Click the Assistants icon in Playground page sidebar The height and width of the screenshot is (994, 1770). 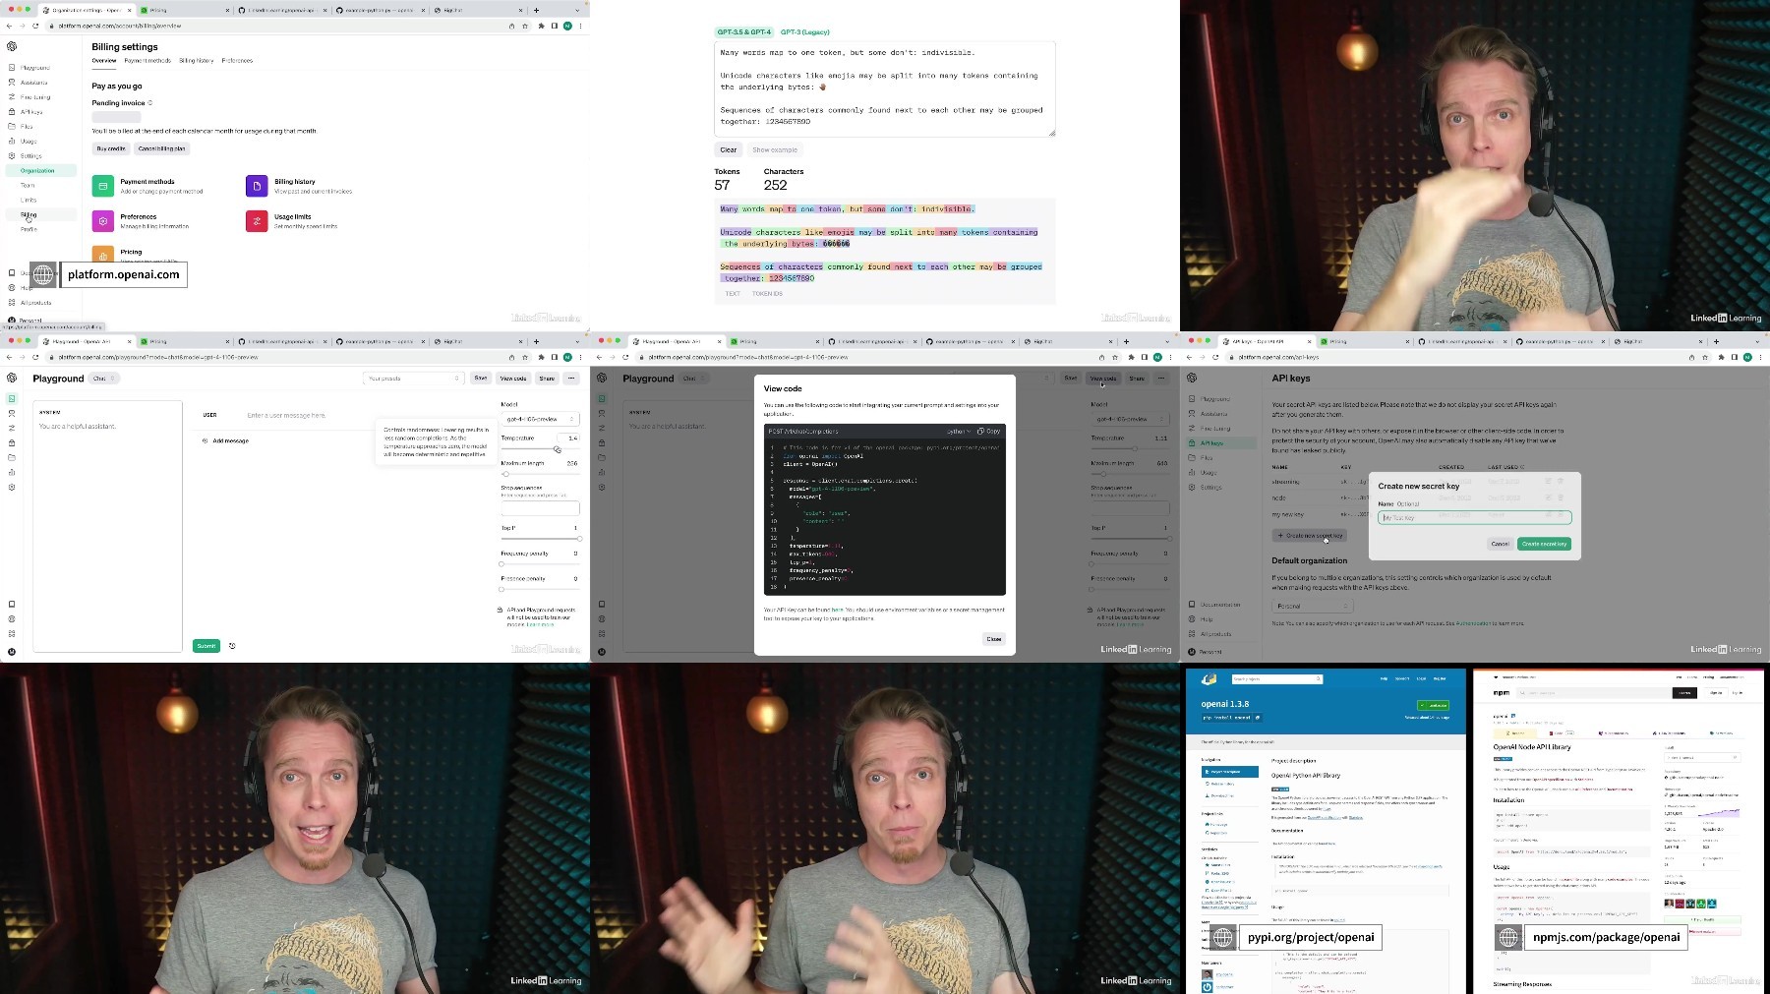tap(12, 413)
